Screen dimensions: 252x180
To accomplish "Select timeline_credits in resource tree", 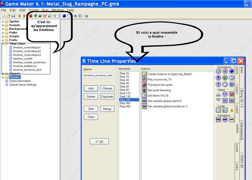I will coord(23,59).
